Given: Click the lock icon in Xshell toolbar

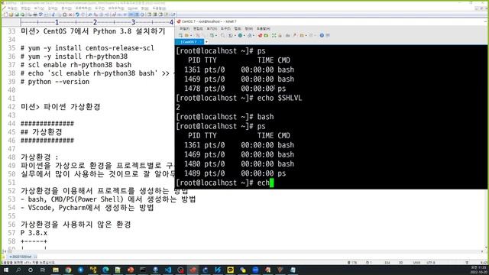Looking at the screenshot, I should (280, 35).
